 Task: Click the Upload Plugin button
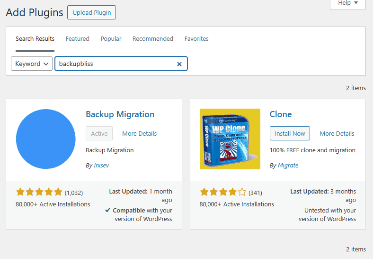click(91, 12)
